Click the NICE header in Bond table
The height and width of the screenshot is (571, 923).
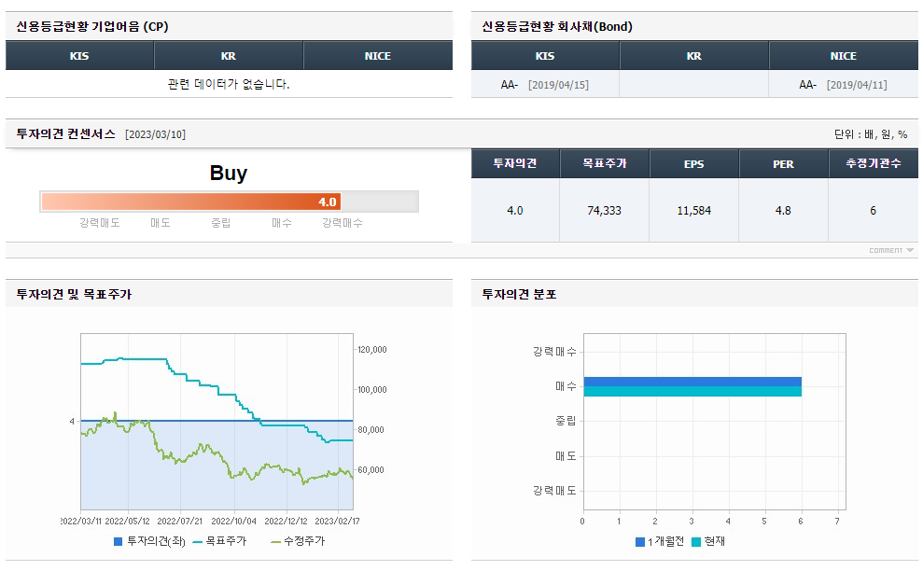(x=844, y=56)
